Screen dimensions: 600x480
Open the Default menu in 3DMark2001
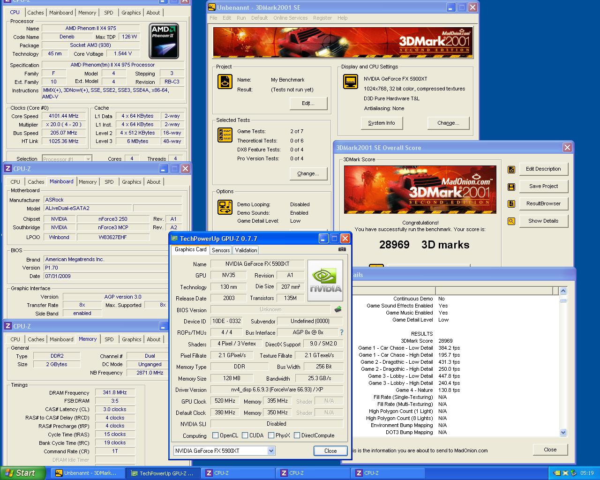click(x=259, y=18)
